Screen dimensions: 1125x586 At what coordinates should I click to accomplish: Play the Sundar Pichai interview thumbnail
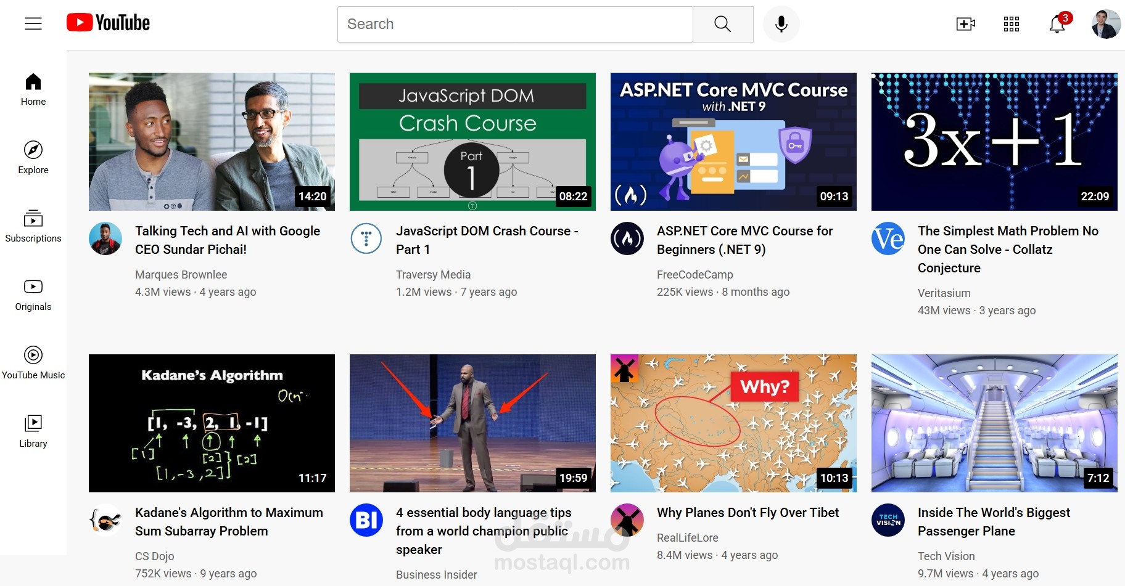[x=212, y=142]
